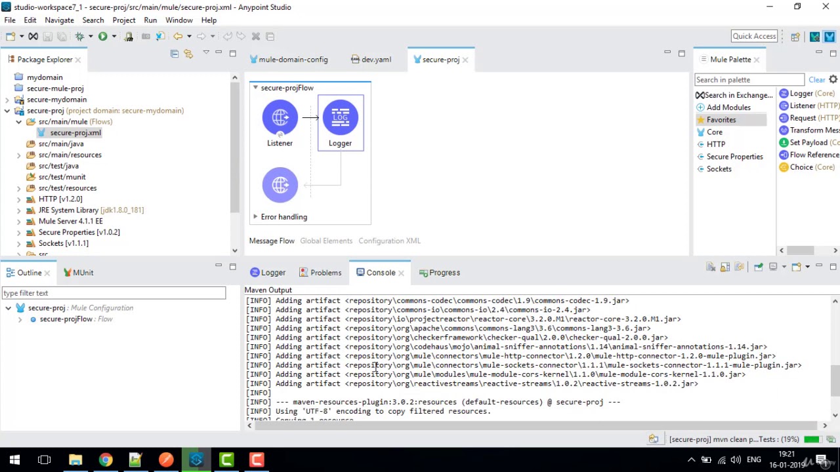The image size is (840, 472).
Task: Expand src/main/resources folder node
Action: coord(19,155)
